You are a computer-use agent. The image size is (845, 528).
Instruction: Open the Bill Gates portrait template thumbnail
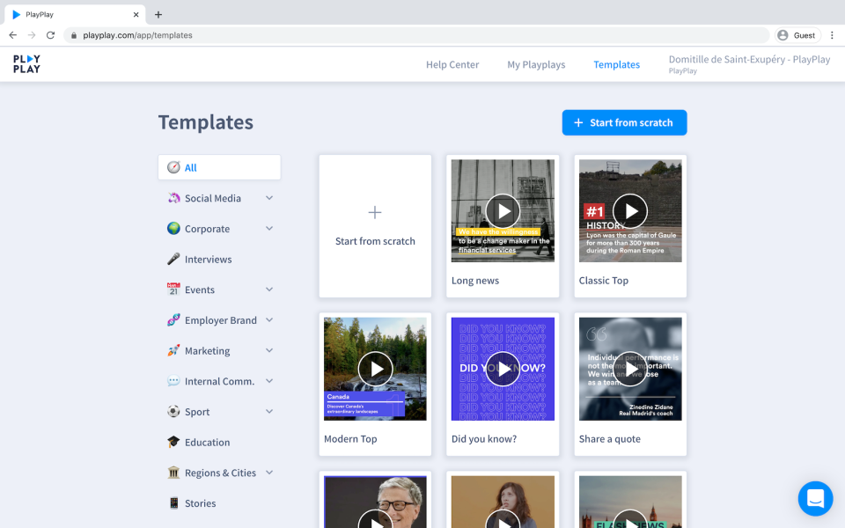point(375,502)
